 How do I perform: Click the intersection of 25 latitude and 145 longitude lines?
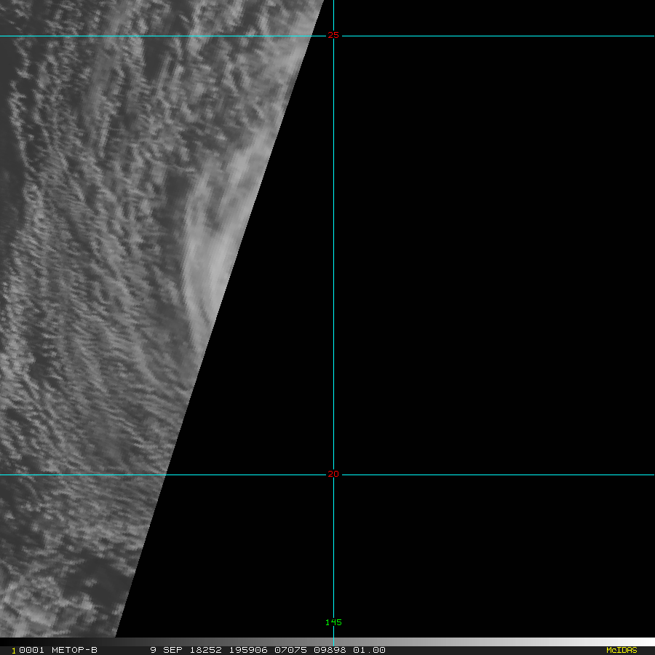333,36
